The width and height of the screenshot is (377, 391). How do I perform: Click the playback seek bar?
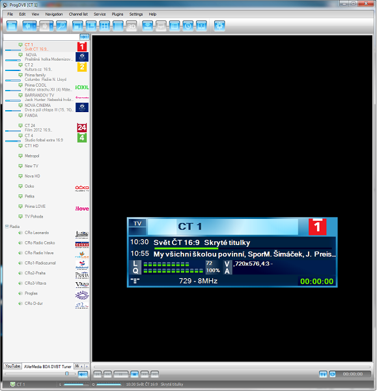pos(232,367)
